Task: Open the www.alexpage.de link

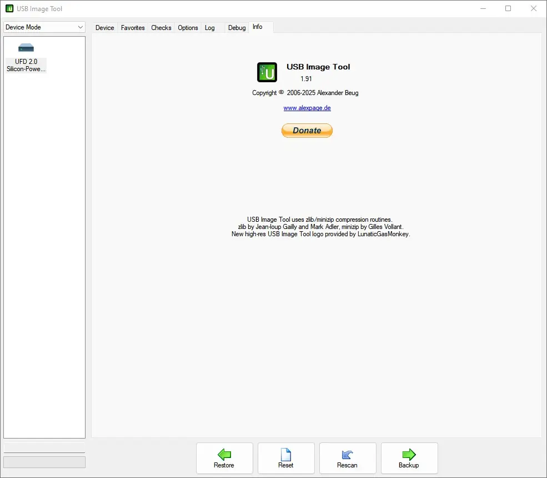Action: (x=307, y=108)
